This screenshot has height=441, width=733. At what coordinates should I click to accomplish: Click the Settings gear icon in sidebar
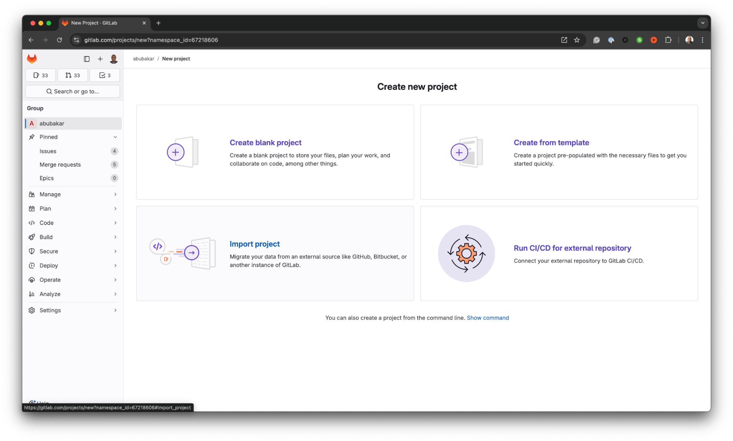(x=32, y=310)
